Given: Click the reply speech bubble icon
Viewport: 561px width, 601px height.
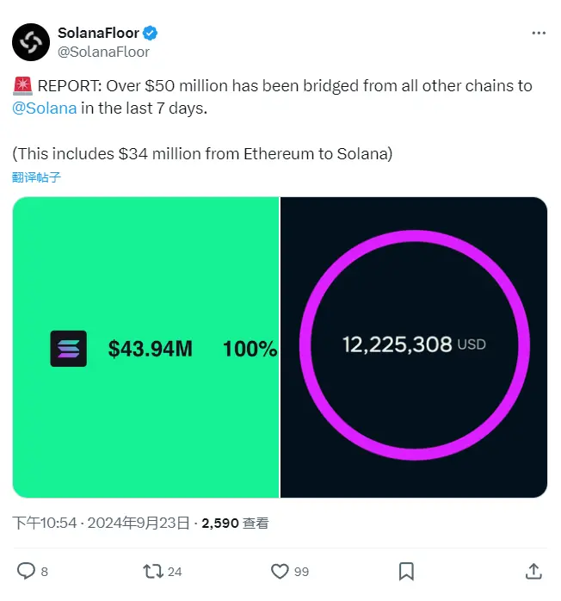Looking at the screenshot, I should point(27,571).
